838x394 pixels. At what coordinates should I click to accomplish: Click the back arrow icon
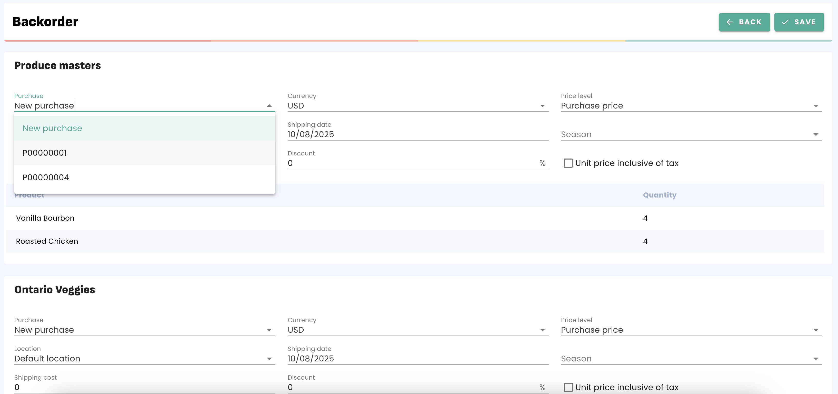730,22
